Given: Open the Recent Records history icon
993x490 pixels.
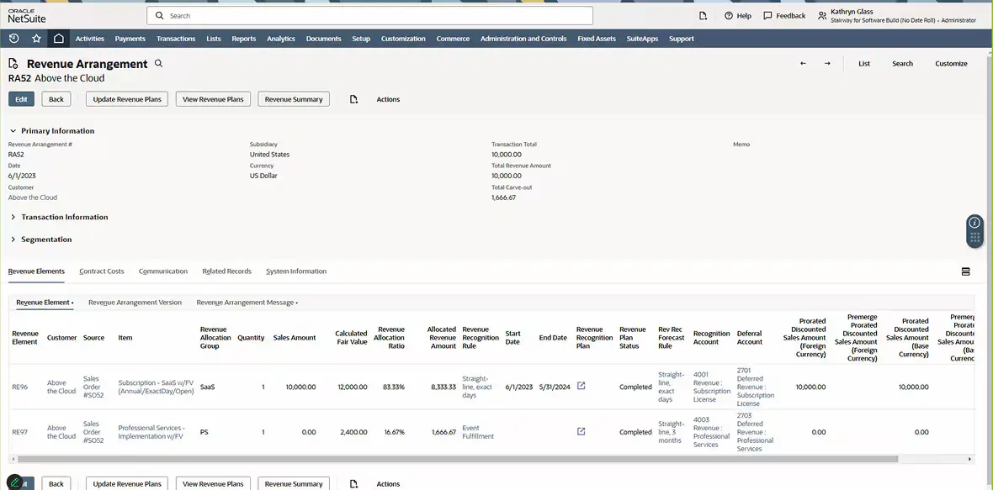Looking at the screenshot, I should pos(13,38).
